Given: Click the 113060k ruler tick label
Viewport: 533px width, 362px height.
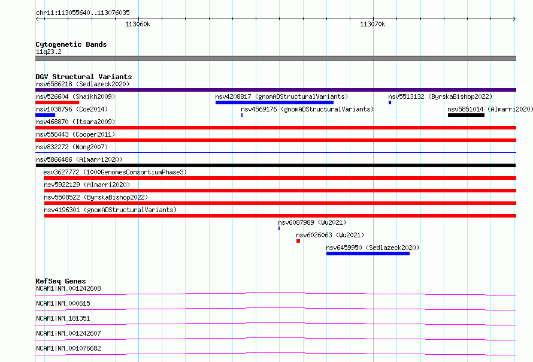Looking at the screenshot, I should (138, 24).
